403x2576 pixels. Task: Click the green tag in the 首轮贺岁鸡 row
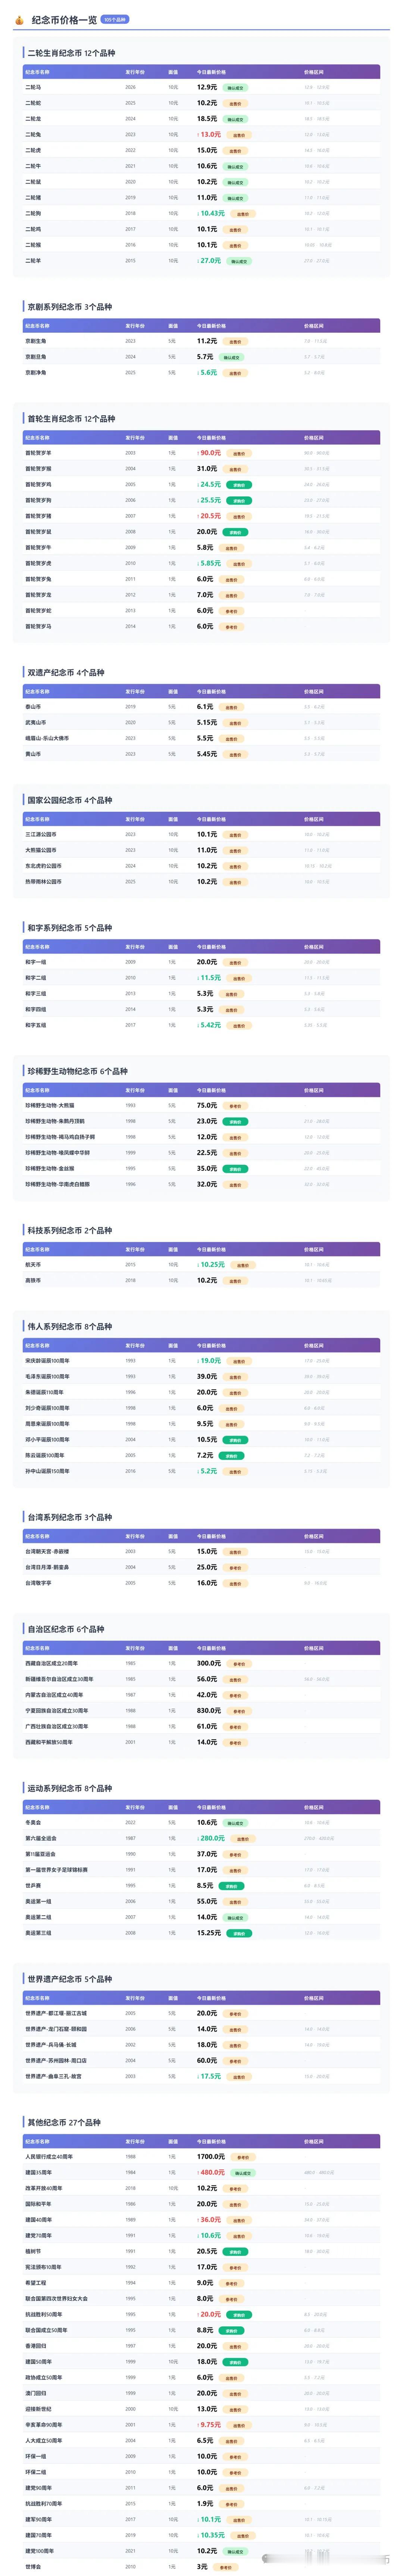[x=239, y=485]
